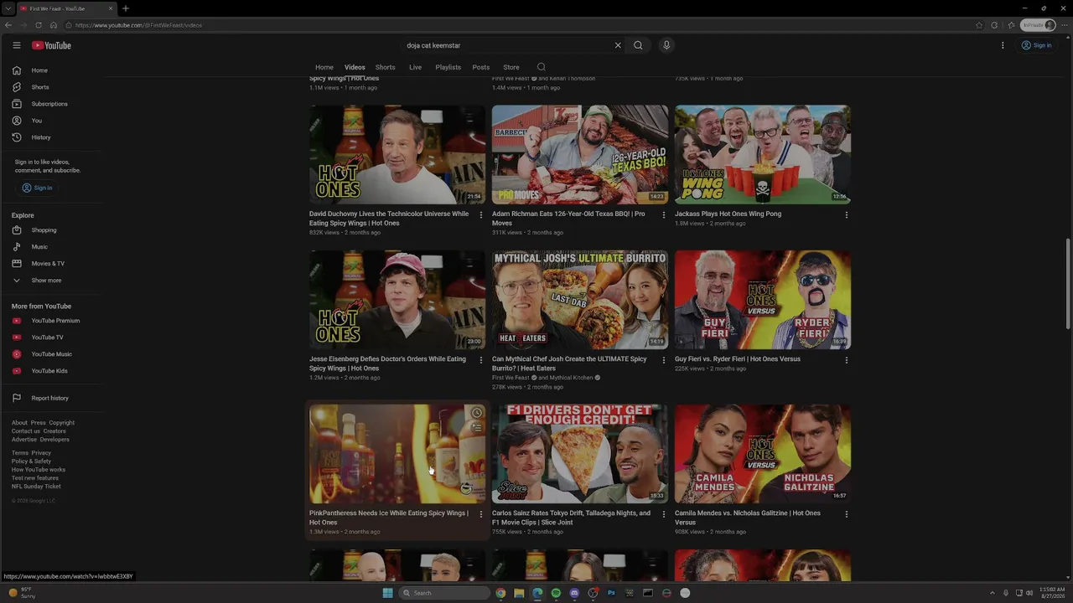The width and height of the screenshot is (1073, 603).
Task: Open options for Camila Mendes video
Action: [x=847, y=513]
